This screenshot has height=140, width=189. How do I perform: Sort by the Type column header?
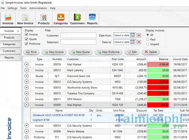tap(39, 59)
